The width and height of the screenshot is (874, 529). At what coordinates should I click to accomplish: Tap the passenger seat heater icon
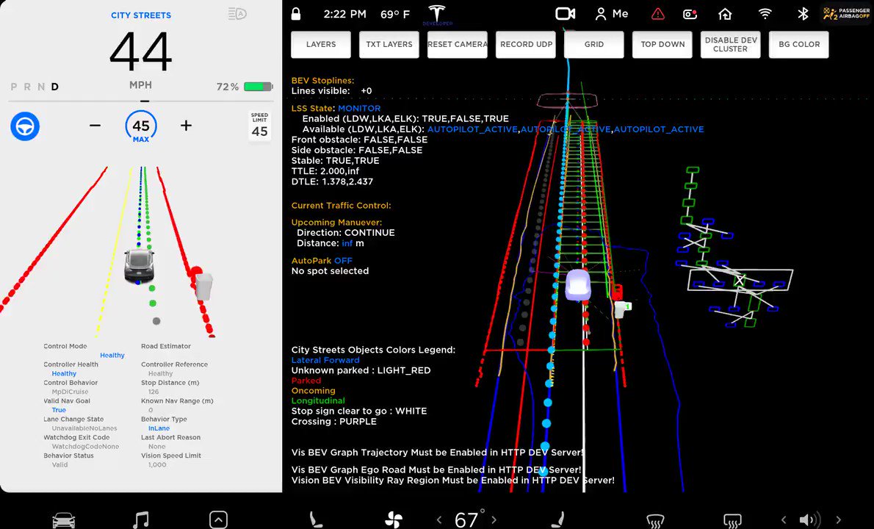[558, 519]
